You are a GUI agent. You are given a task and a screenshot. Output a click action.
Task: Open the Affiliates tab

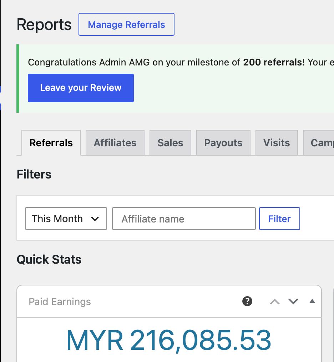(115, 143)
